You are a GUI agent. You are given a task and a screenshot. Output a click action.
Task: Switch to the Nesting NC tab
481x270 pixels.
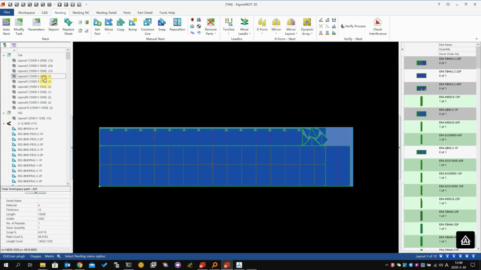click(81, 12)
